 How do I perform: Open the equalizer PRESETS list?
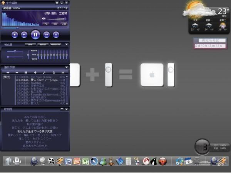[x=56, y=45]
